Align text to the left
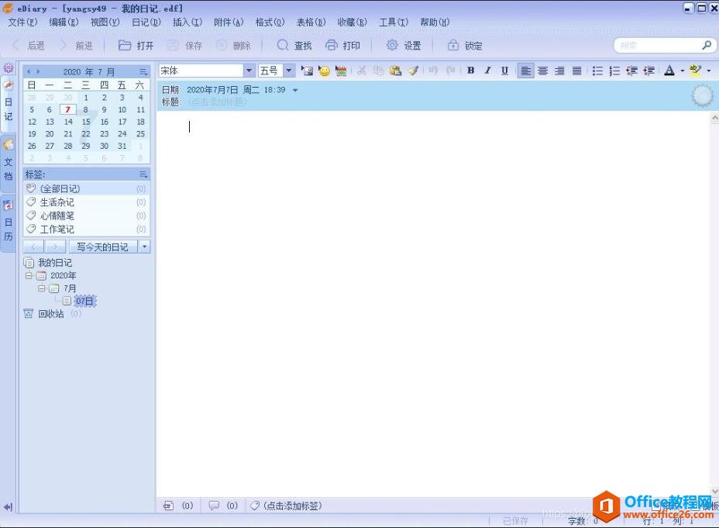Image resolution: width=719 pixels, height=528 pixels. [x=525, y=71]
